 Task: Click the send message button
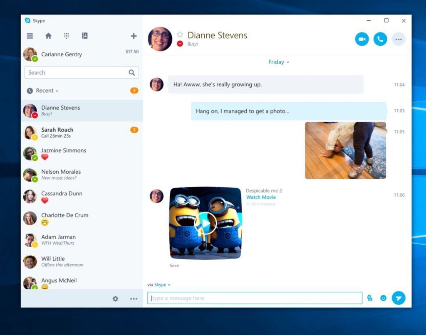399,298
